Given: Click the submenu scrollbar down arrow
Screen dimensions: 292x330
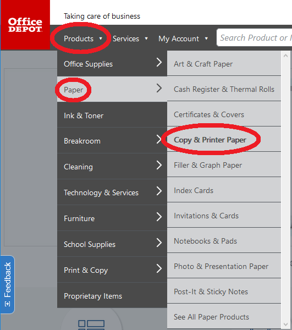Looking at the screenshot, I should (285, 324).
